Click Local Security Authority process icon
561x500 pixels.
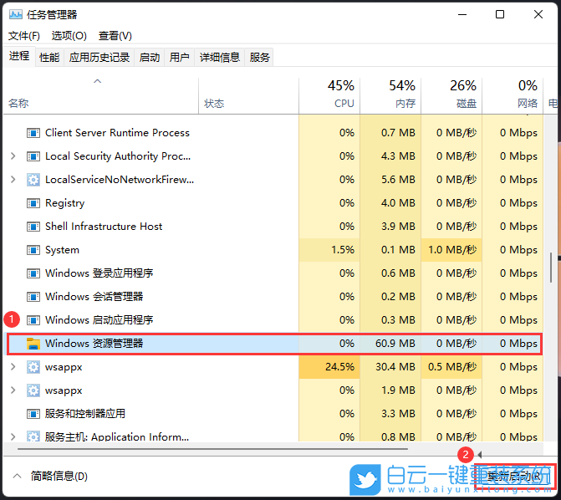click(x=33, y=156)
